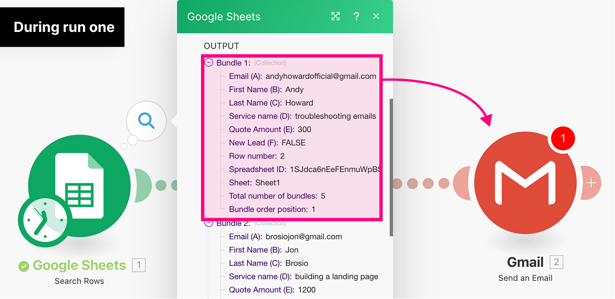The width and height of the screenshot is (615, 299).
Task: Select Bundle order position: 1 row
Action: [272, 209]
